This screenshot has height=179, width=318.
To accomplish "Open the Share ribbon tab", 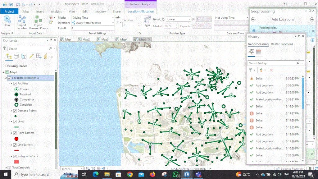I will (117, 11).
